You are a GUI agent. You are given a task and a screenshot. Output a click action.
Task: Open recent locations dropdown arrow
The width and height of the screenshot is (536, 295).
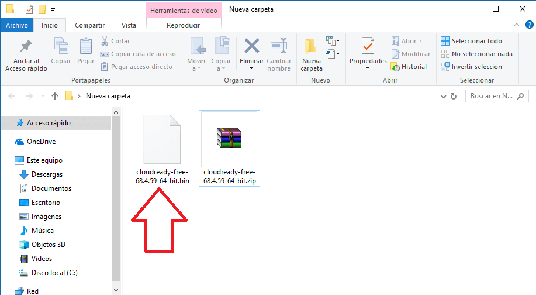pyautogui.click(x=43, y=96)
